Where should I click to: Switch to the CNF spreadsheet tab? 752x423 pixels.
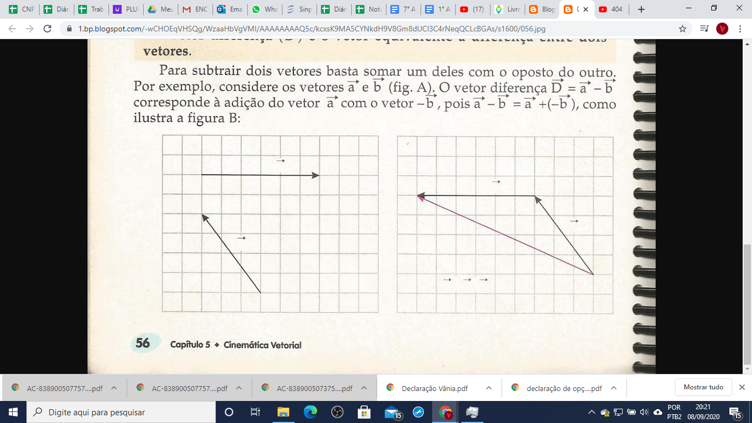[21, 9]
